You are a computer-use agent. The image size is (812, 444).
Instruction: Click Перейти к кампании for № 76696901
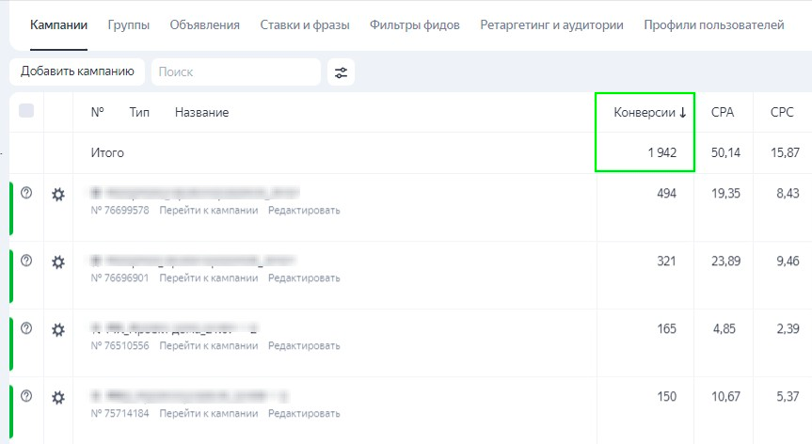click(209, 278)
